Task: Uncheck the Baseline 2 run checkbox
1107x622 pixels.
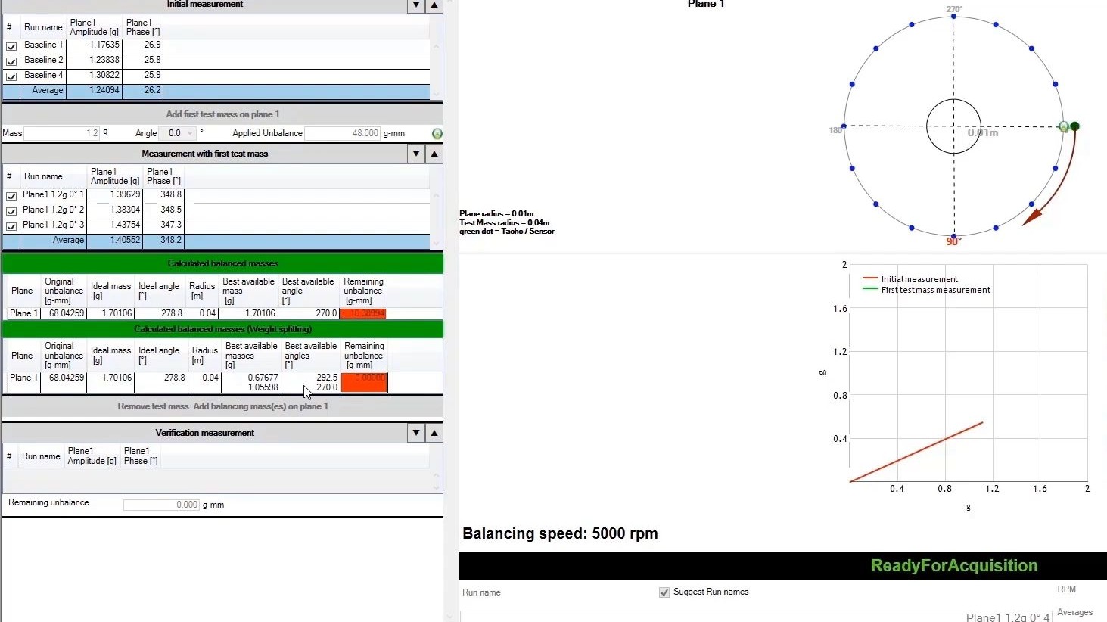Action: pyautogui.click(x=11, y=61)
